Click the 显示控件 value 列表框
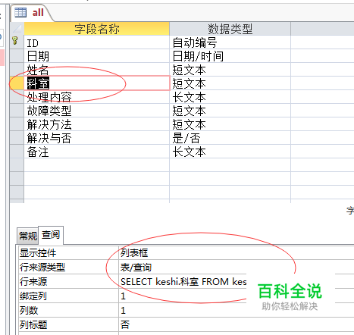Image resolution: width=354 pixels, height=335 pixels. (237, 252)
